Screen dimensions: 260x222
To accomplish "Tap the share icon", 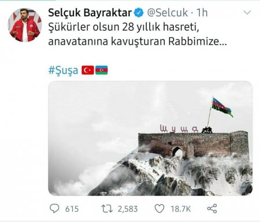I will [212, 209].
